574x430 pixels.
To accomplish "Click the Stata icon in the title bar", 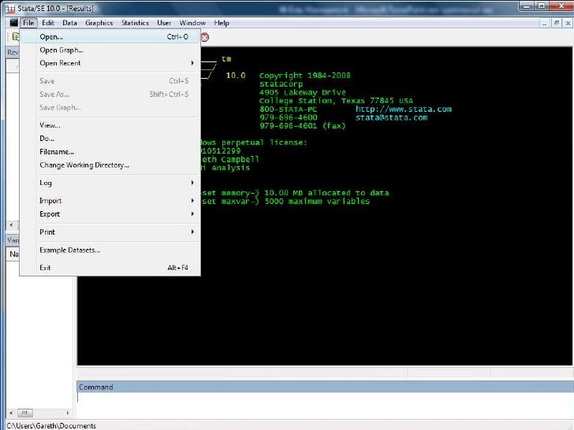I will pyautogui.click(x=10, y=8).
